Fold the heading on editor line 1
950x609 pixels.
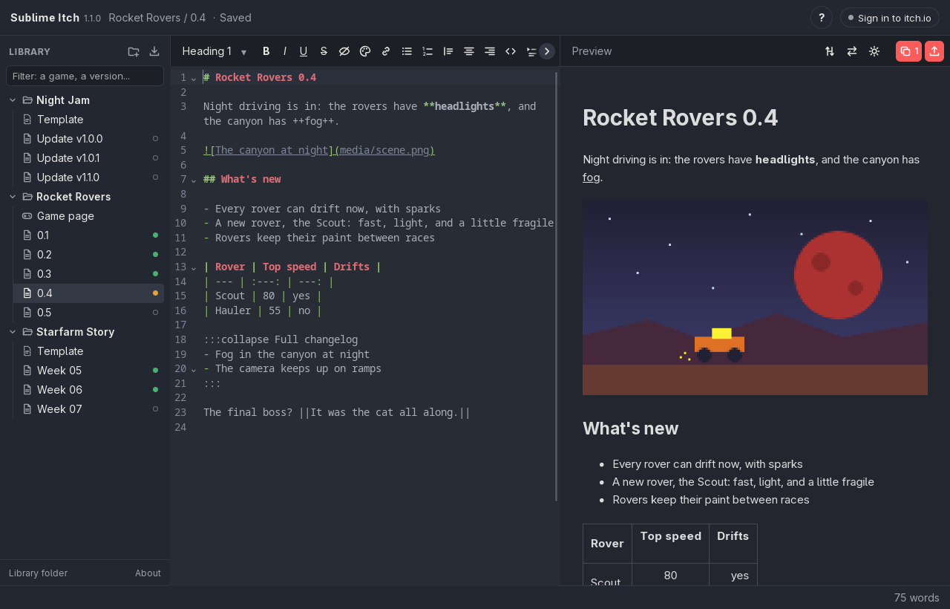tap(194, 78)
